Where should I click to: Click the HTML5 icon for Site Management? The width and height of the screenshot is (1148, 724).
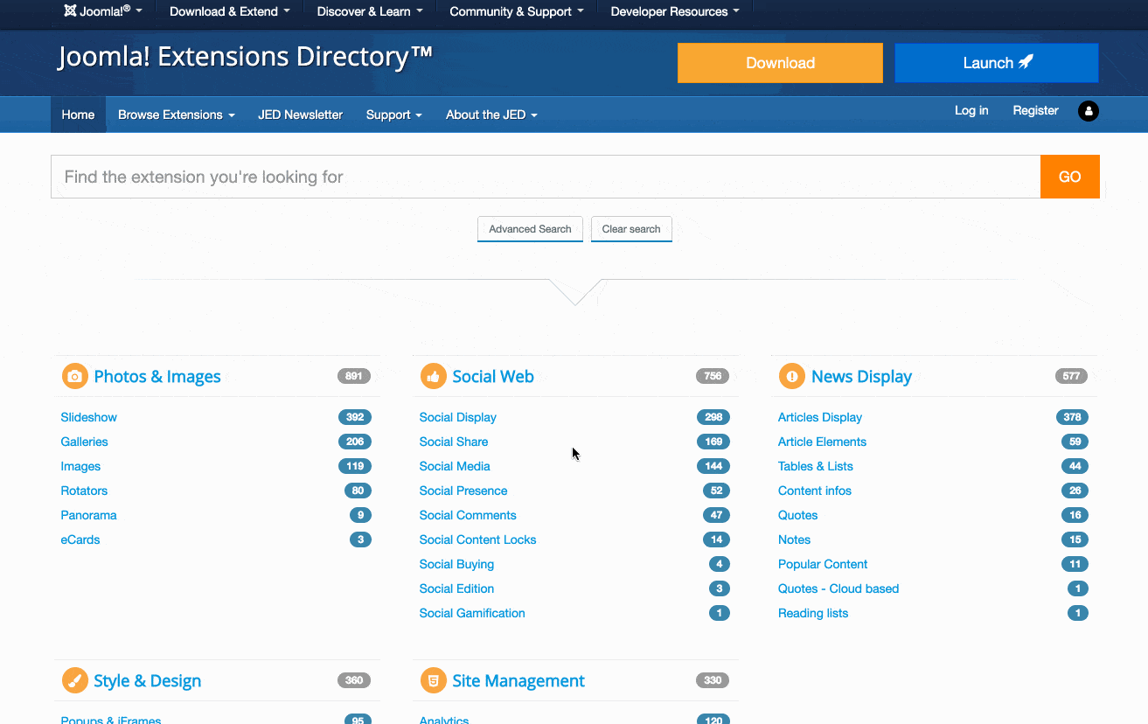click(434, 681)
